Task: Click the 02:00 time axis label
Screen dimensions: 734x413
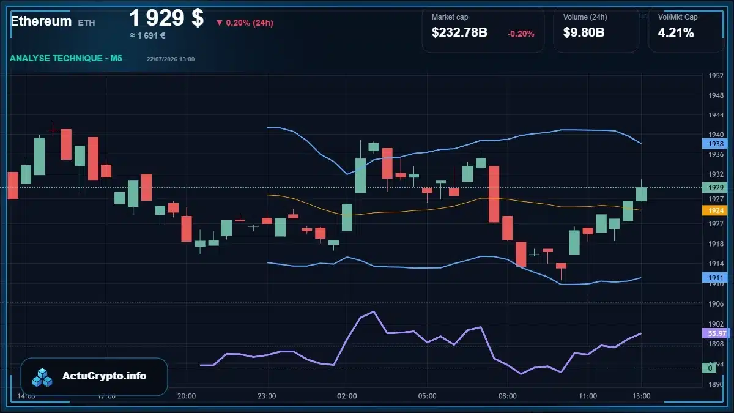Action: [347, 396]
